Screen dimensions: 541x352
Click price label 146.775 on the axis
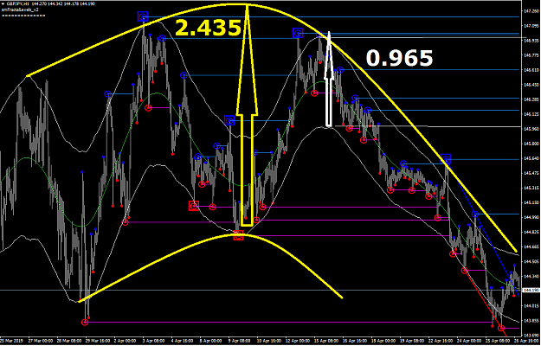(531, 55)
